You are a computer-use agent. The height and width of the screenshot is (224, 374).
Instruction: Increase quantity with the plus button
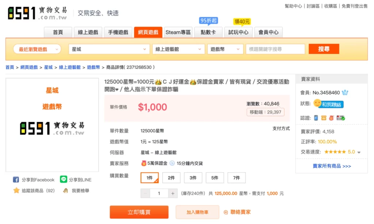173,194
